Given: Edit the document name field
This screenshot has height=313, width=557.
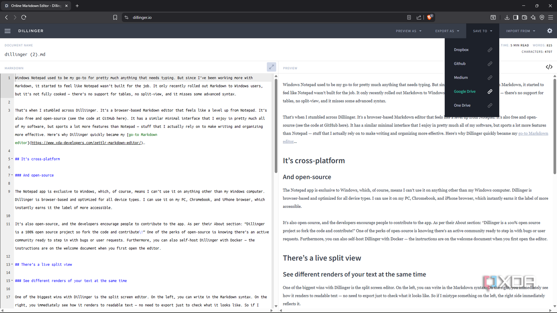Looking at the screenshot, I should tap(25, 54).
